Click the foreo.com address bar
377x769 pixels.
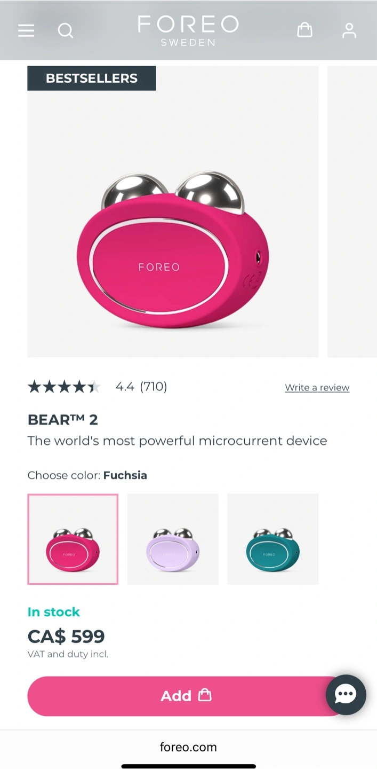[188, 747]
